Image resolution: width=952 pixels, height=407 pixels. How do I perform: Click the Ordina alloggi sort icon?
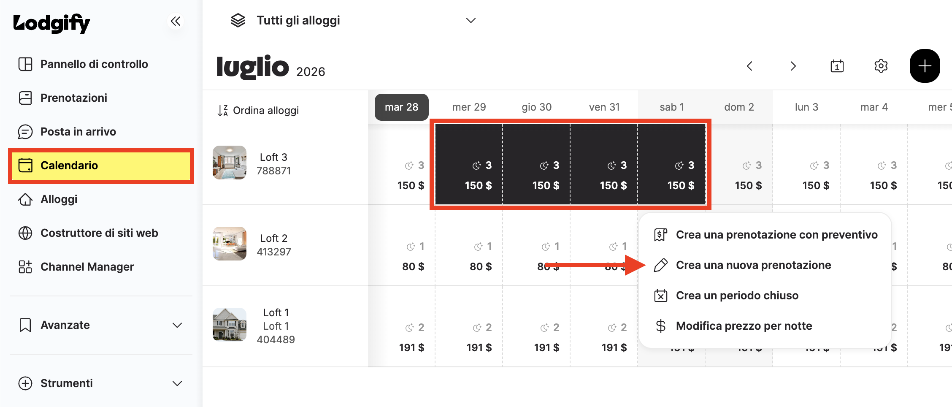click(222, 111)
